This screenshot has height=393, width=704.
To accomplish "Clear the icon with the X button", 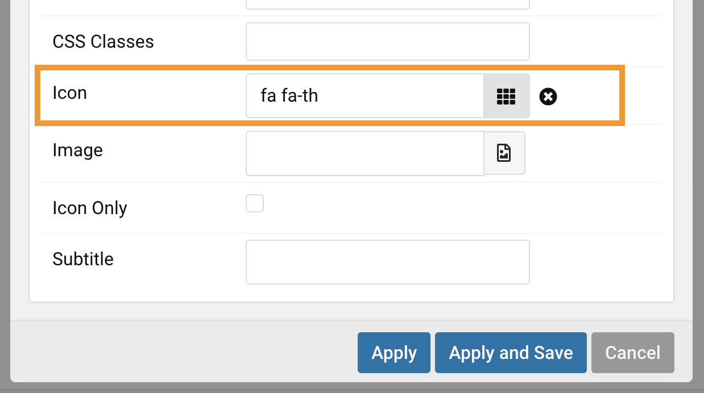I will pos(548,97).
